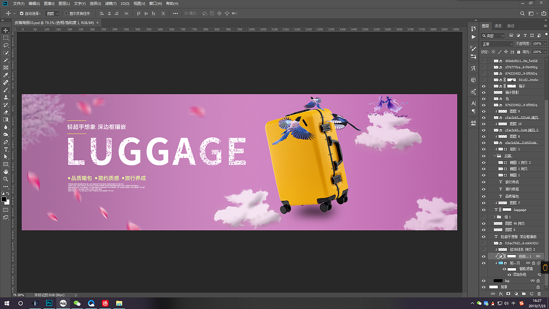
Task: Open the 文件(F) menu
Action: pyautogui.click(x=19, y=3)
